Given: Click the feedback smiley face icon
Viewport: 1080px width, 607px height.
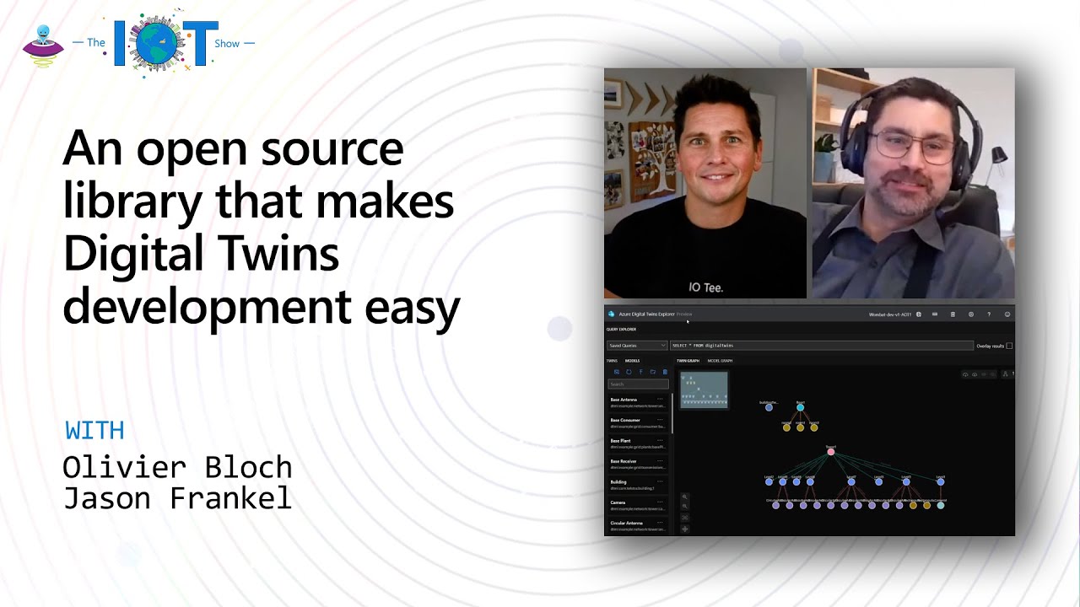Looking at the screenshot, I should pyautogui.click(x=1007, y=314).
